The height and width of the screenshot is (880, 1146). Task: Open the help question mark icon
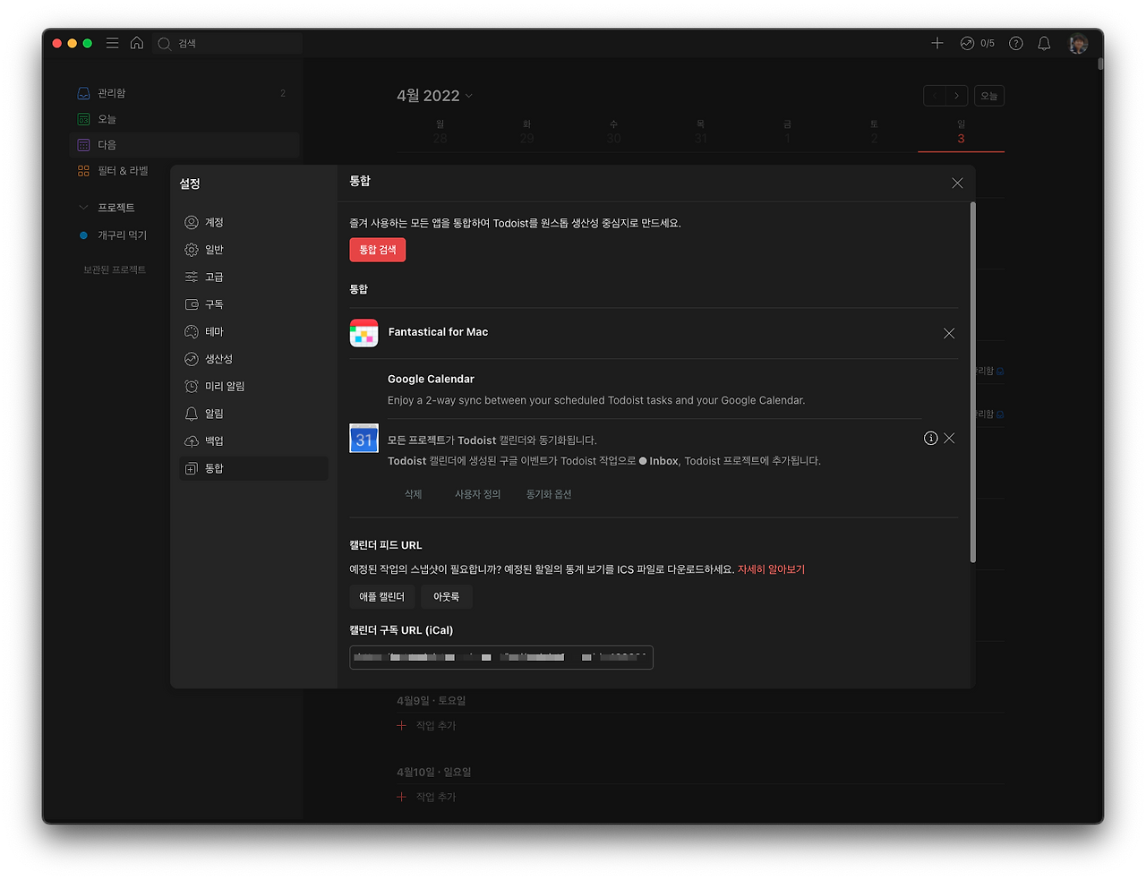coord(1016,43)
